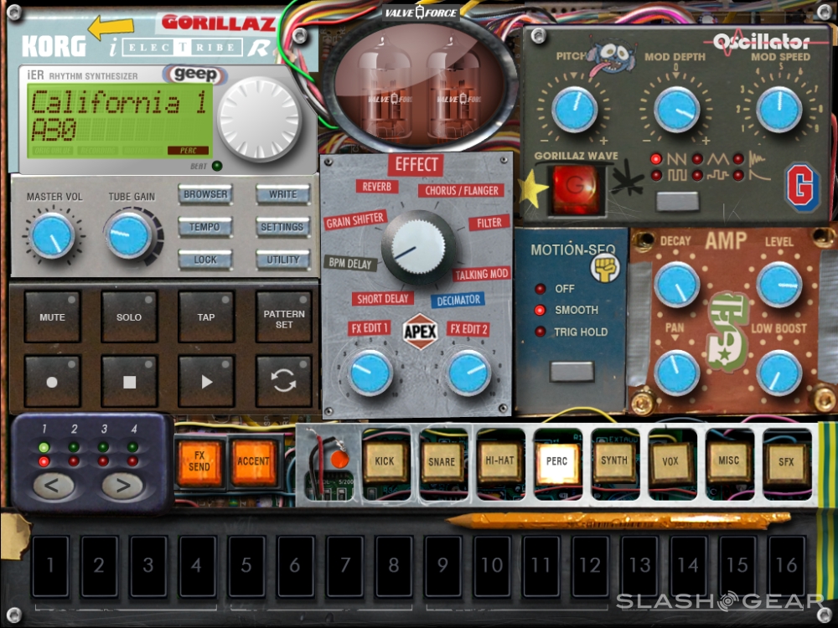838x628 pixels.
Task: Open the SETTINGS menu
Action: coord(282,227)
